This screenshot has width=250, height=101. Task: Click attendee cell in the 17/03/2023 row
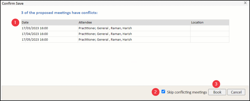(134, 28)
